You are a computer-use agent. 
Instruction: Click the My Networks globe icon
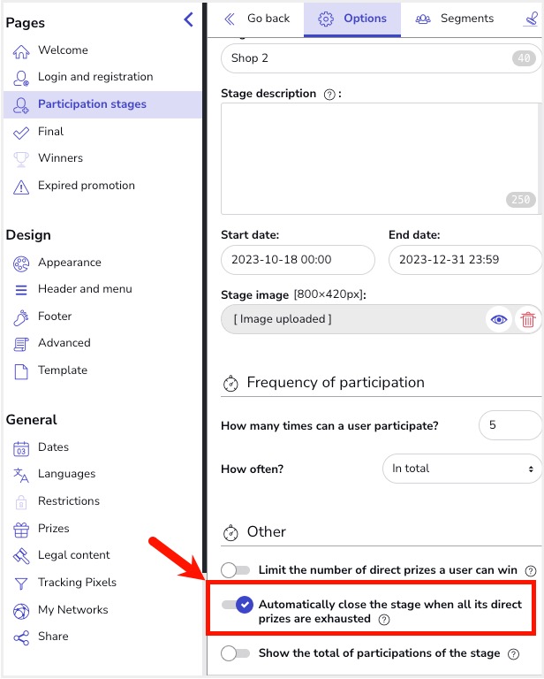click(x=21, y=610)
